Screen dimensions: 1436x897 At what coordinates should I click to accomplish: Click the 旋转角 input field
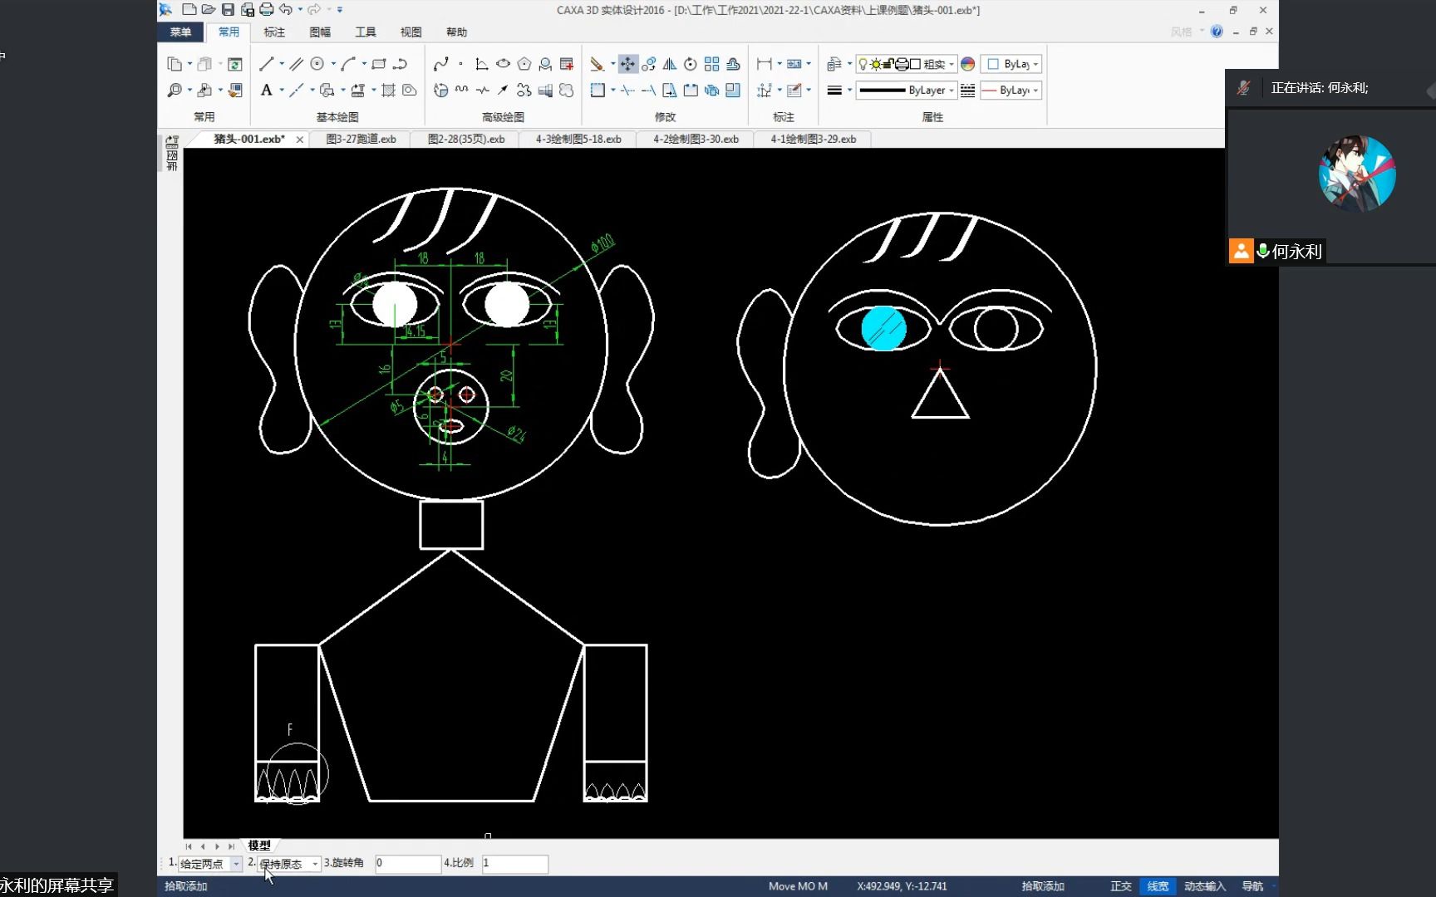[408, 864]
